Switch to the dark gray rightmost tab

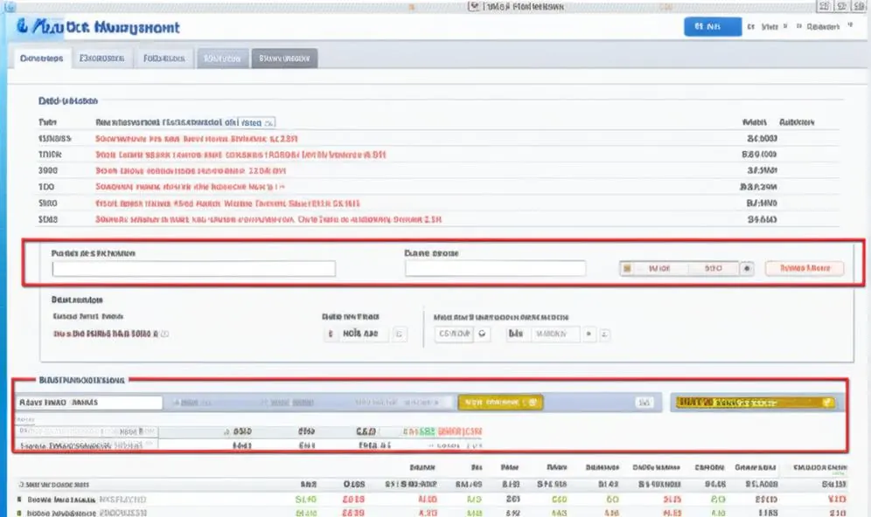284,59
